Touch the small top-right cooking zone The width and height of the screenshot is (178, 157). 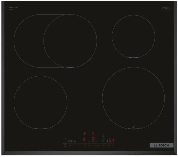click(x=133, y=36)
